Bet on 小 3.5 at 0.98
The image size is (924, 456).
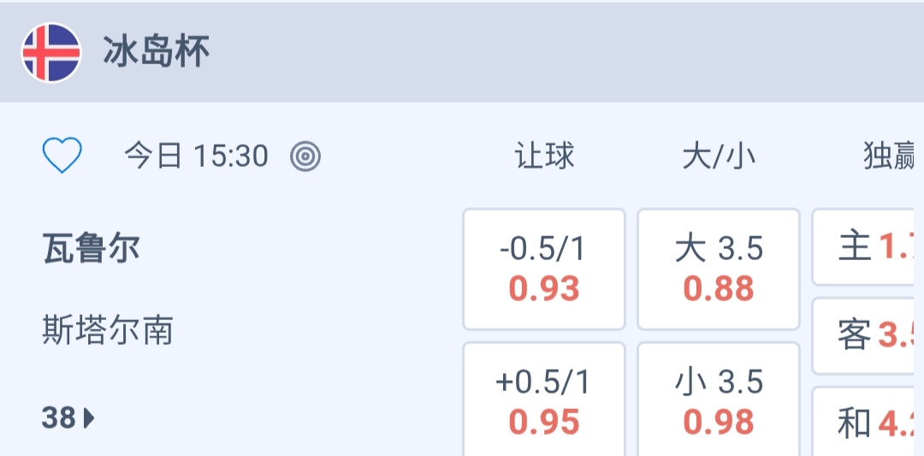[719, 402]
